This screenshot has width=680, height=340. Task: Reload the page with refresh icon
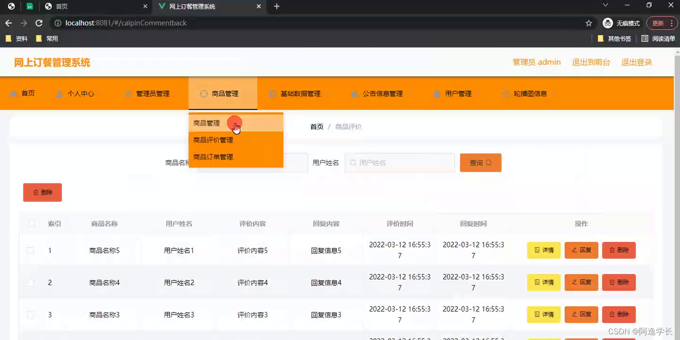coord(39,23)
